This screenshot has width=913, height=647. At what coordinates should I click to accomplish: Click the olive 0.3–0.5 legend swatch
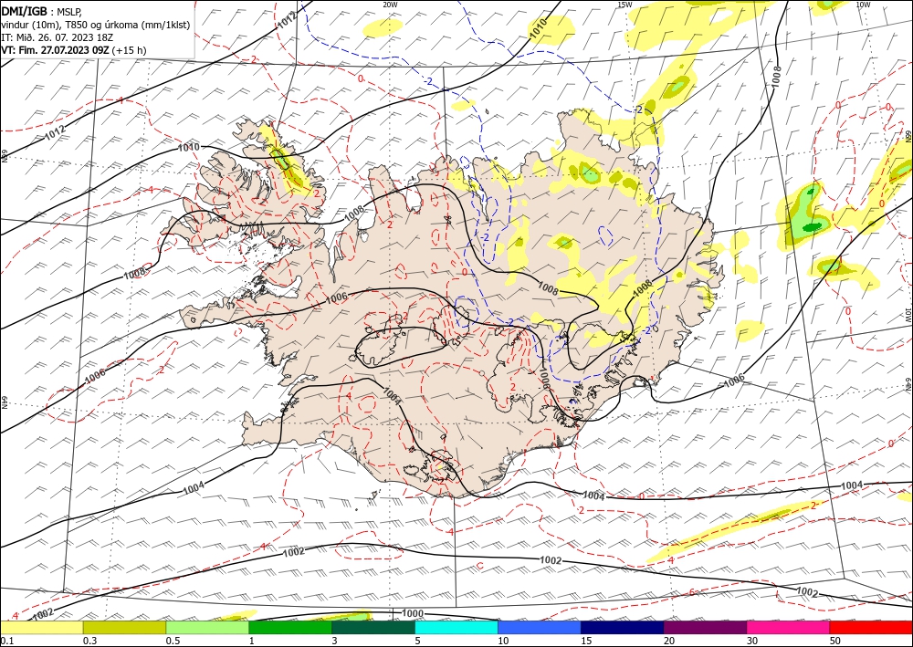click(124, 627)
